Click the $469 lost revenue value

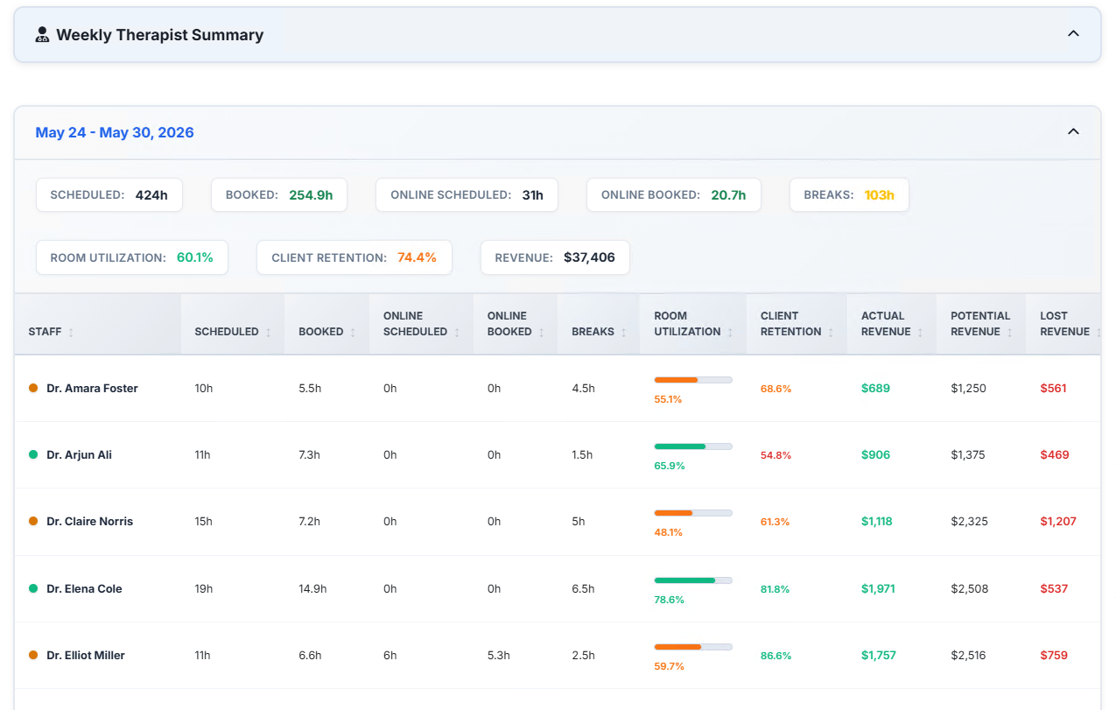tap(1055, 454)
